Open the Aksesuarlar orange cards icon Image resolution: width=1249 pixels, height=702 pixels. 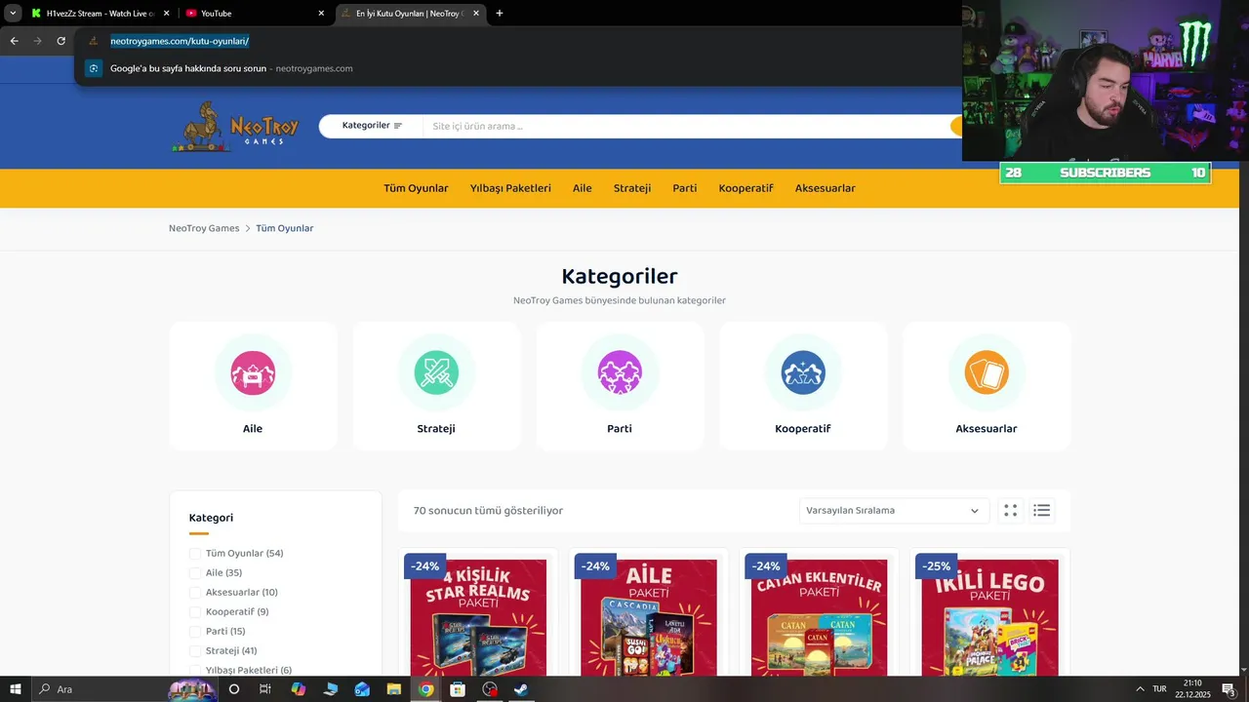click(987, 372)
